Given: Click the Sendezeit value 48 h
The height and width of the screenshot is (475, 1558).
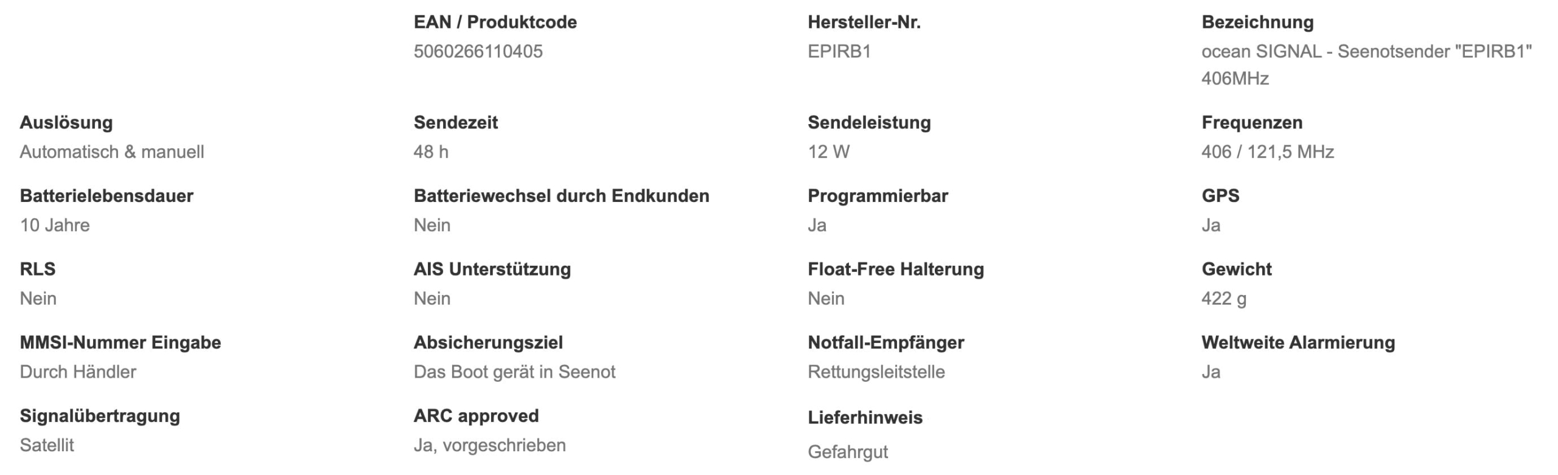Looking at the screenshot, I should pos(431,152).
